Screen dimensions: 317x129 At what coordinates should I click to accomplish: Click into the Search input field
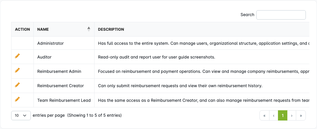(281, 15)
